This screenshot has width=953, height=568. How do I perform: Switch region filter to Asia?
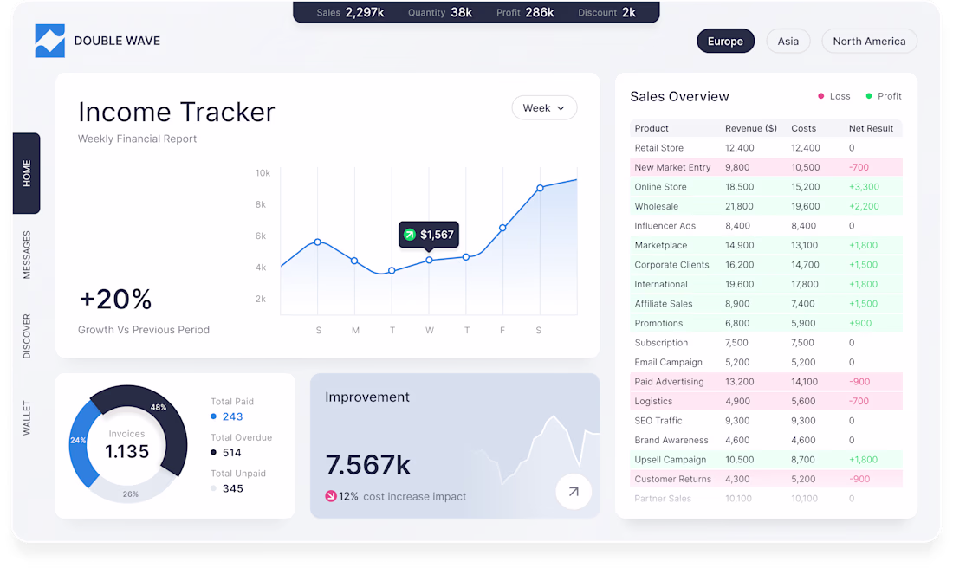(788, 42)
